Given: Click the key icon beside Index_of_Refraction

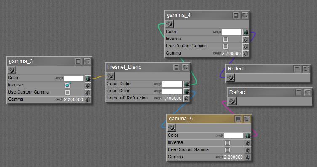Looking at the screenshot, I should (157, 98).
